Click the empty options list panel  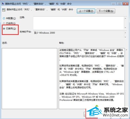pos(29,79)
